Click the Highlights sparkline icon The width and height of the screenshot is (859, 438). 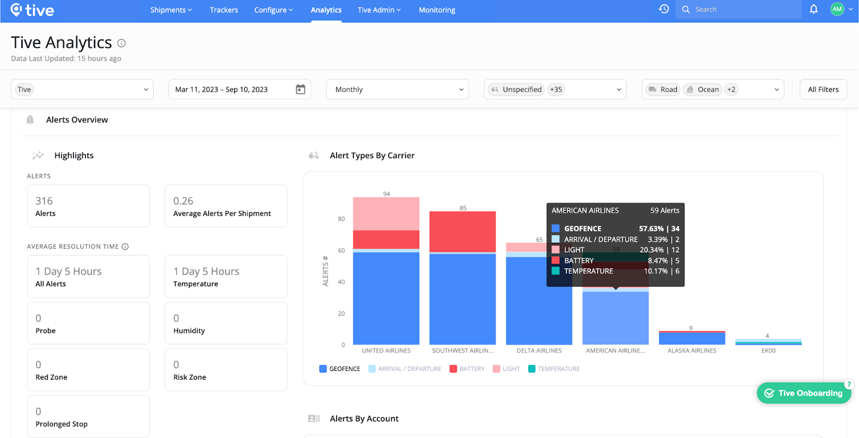(x=38, y=155)
